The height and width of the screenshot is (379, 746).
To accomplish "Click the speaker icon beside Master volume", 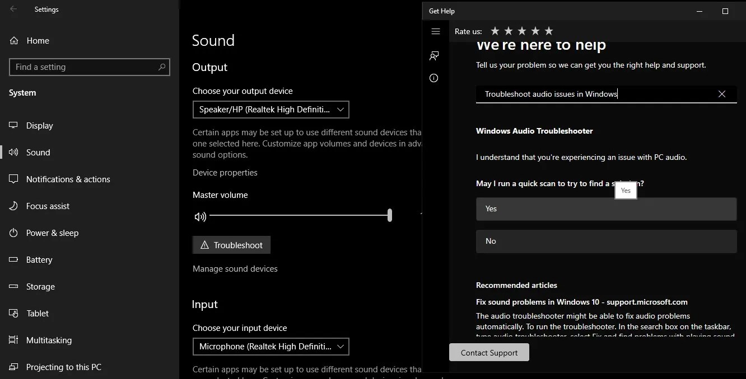I will coord(200,216).
